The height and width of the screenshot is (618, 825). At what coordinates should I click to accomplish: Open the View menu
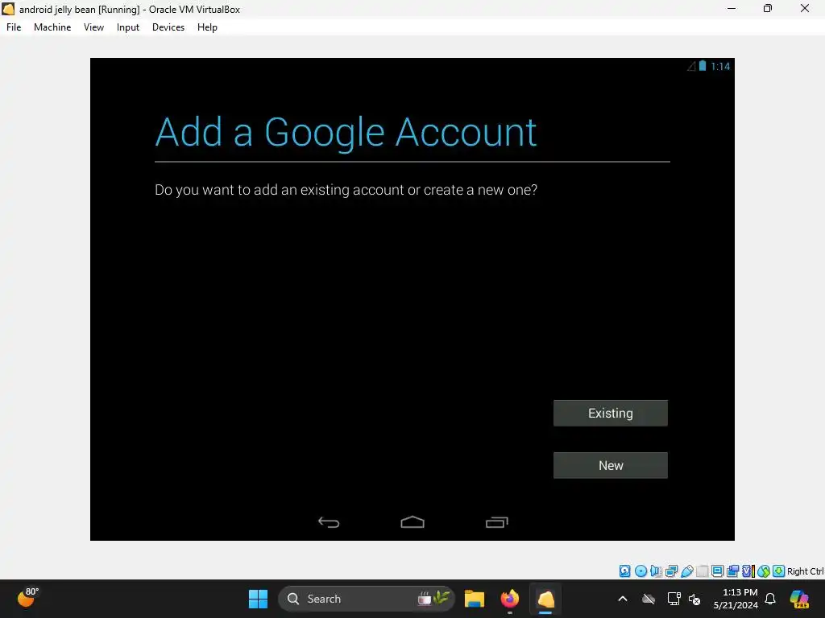click(93, 27)
